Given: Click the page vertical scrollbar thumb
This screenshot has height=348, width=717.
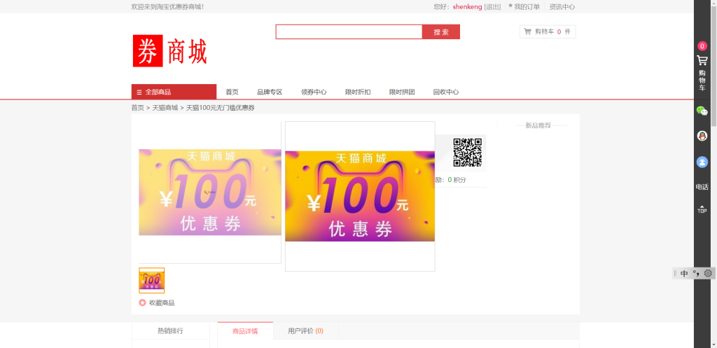Looking at the screenshot, I should click(713, 67).
